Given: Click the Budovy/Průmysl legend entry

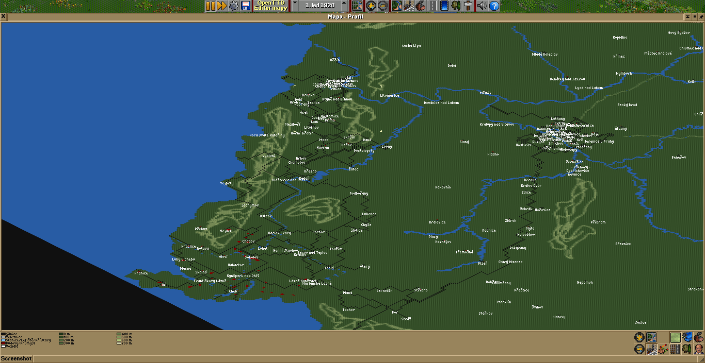Looking at the screenshot, I should point(18,343).
